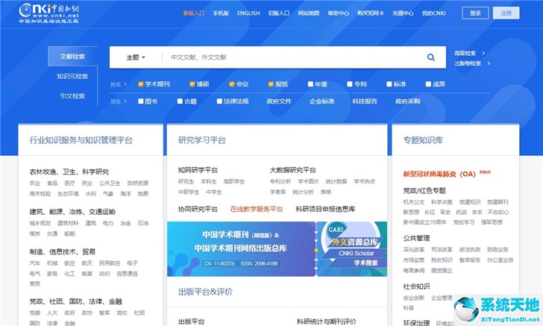Open 购买知网卡 link
This screenshot has width=543, height=326.
(x=371, y=13)
